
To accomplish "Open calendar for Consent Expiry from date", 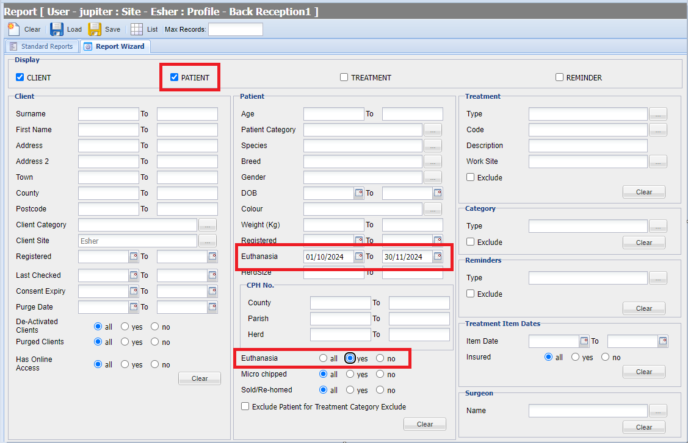I will point(134,291).
